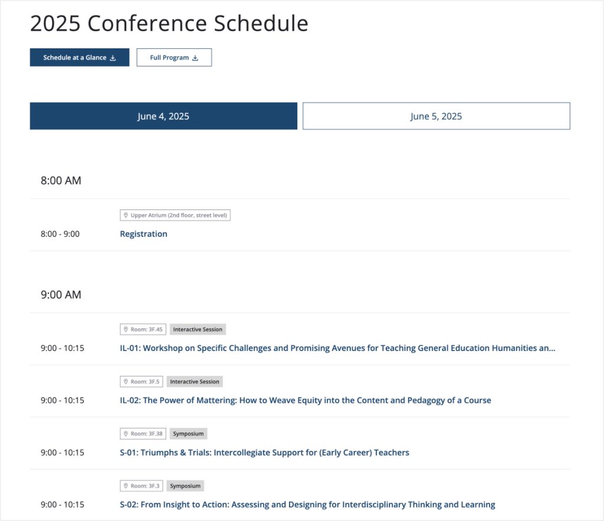Click Symposium tag on S-01 row
This screenshot has height=521, width=604.
pos(188,434)
